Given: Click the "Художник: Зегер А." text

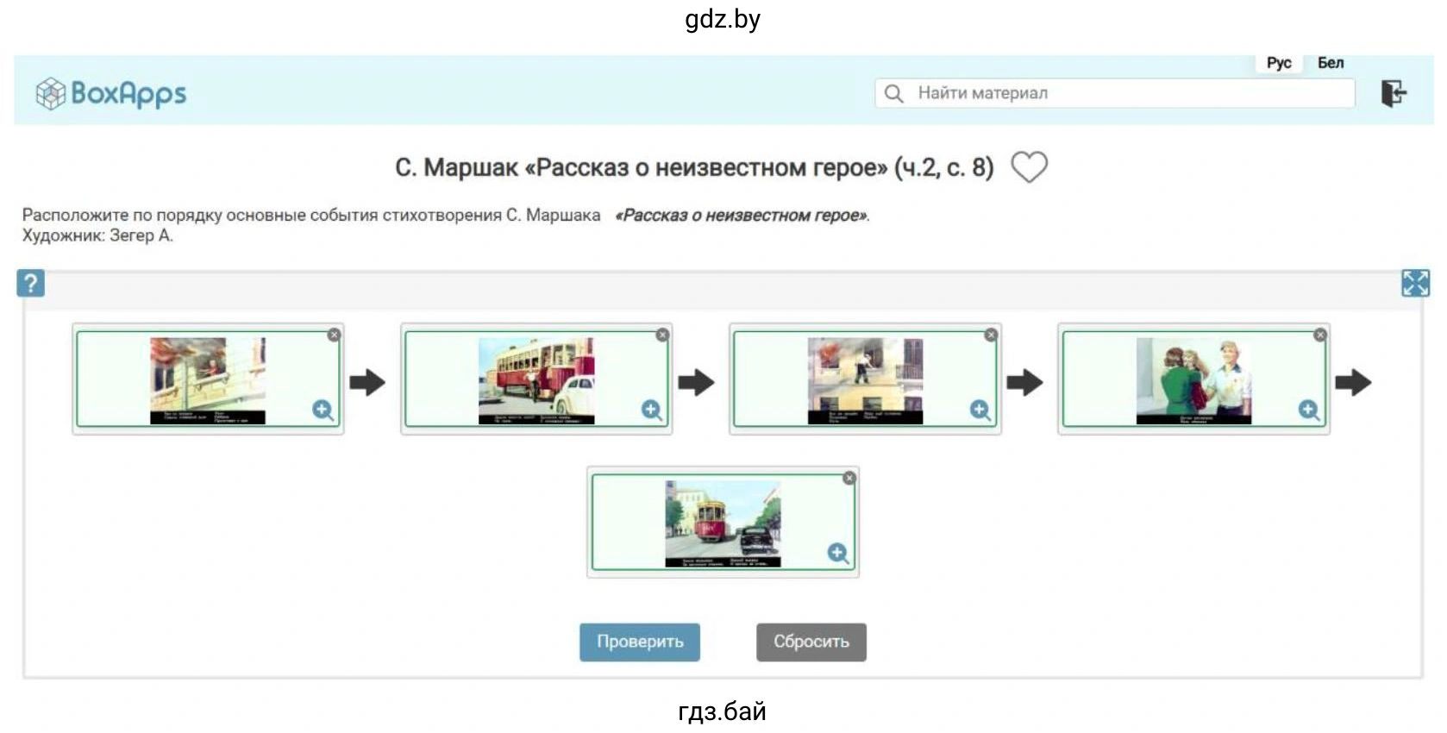Looking at the screenshot, I should pyautogui.click(x=97, y=235).
